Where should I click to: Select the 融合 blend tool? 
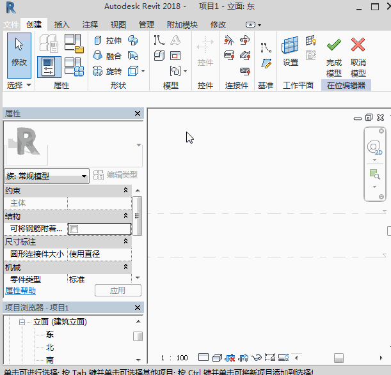[107, 56]
